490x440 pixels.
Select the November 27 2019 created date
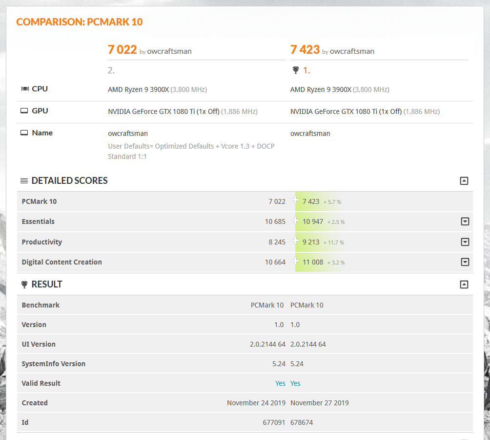pyautogui.click(x=320, y=403)
